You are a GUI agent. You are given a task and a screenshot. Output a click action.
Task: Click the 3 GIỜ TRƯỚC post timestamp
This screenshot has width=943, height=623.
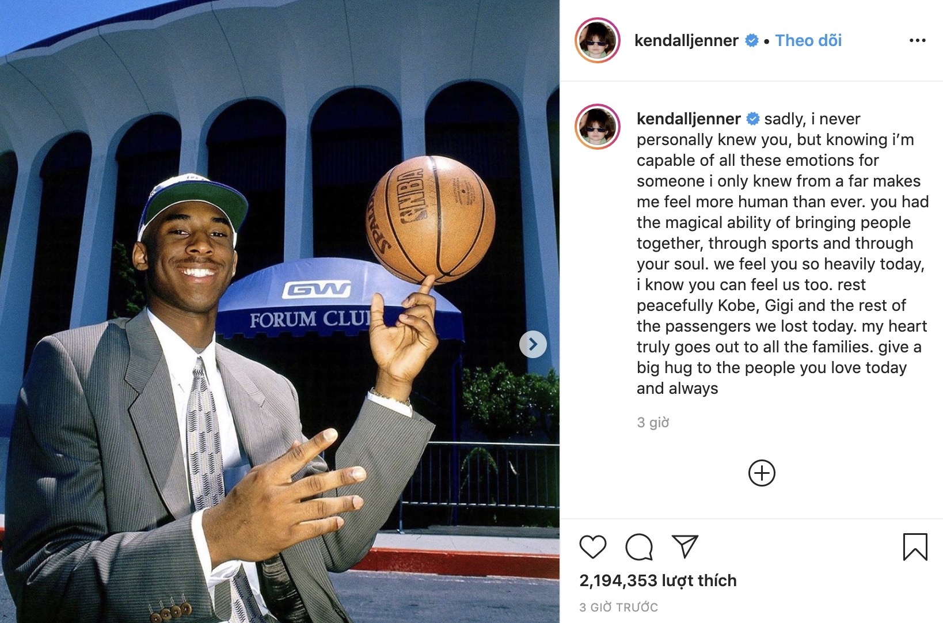(x=618, y=607)
